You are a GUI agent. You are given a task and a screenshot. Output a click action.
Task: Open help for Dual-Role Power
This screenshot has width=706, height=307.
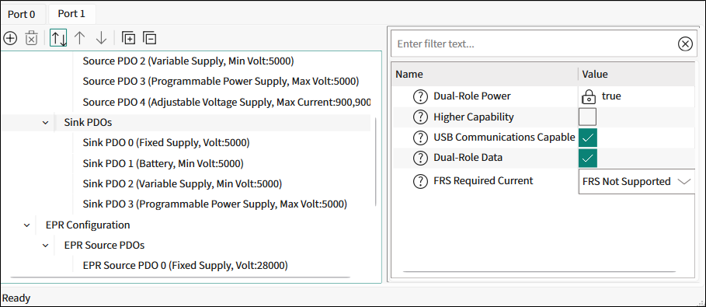pos(420,96)
